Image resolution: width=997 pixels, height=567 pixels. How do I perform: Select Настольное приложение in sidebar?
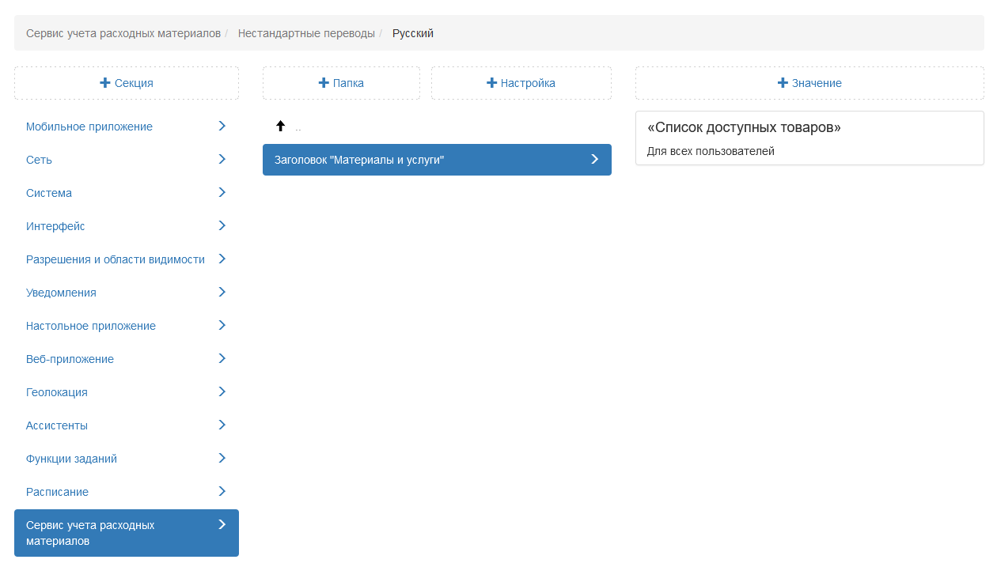91,326
